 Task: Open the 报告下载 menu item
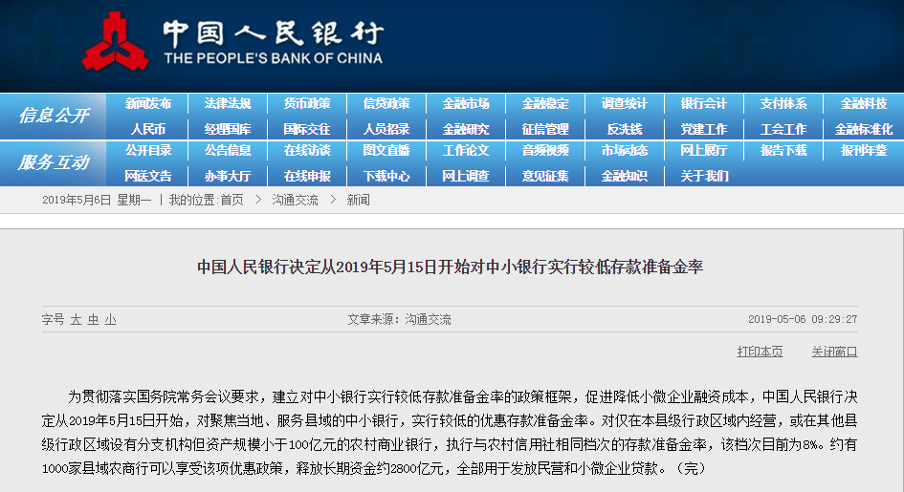(x=783, y=150)
